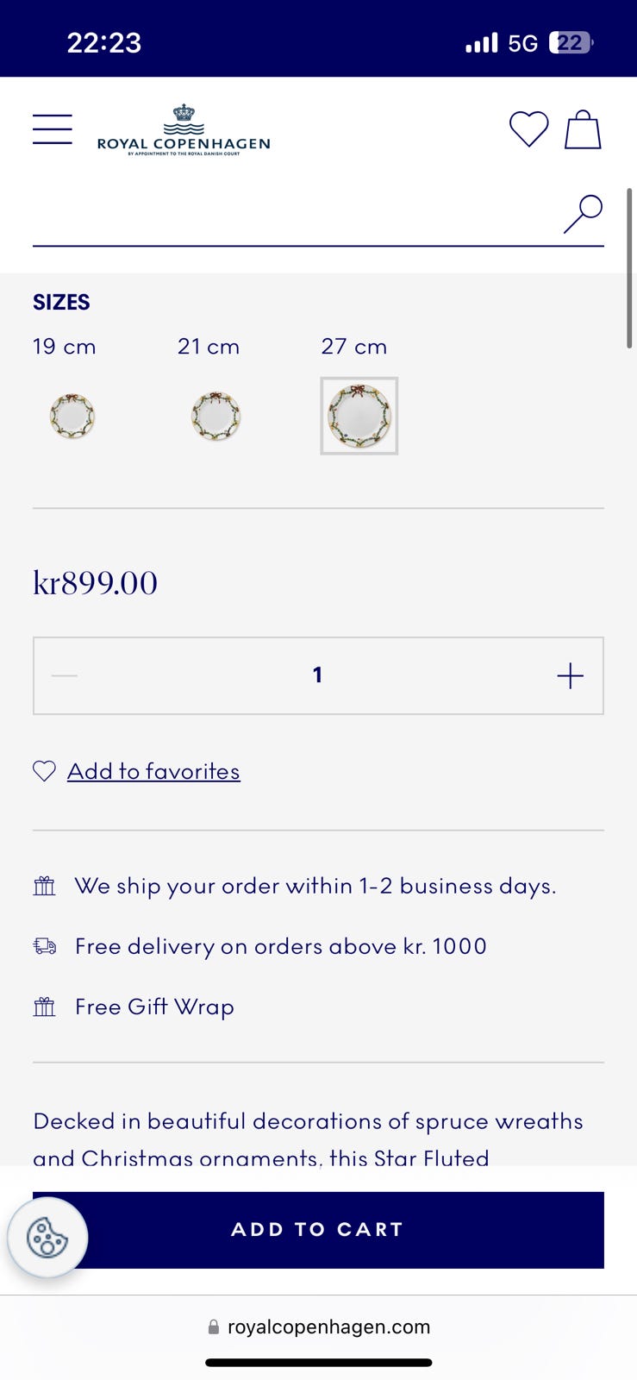Open wishlist via header heart icon

[x=528, y=129]
